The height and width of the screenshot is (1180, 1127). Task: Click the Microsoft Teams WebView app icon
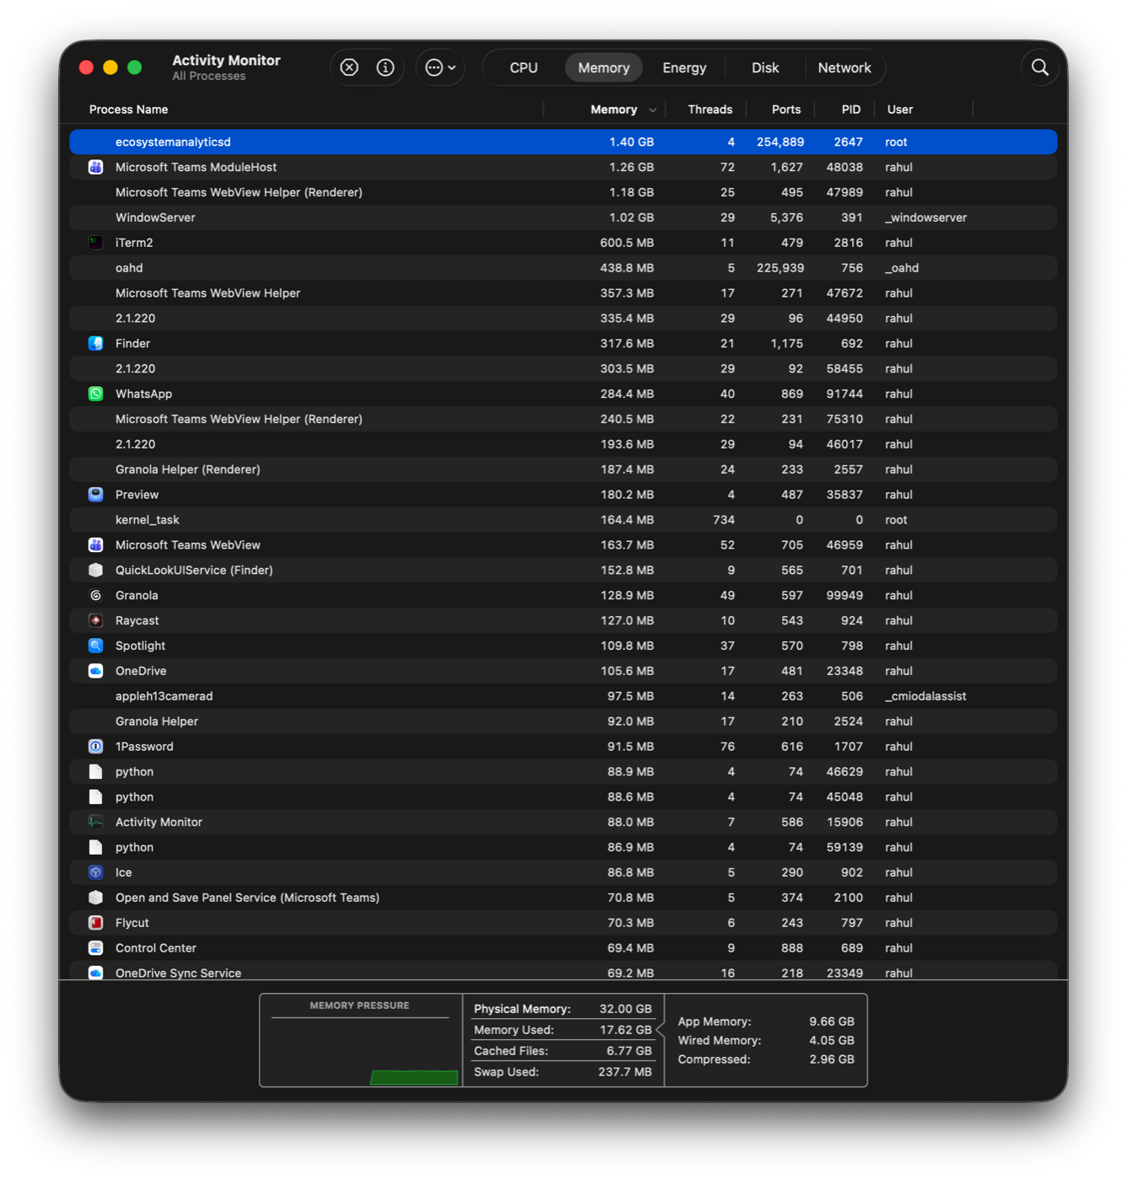click(x=95, y=545)
